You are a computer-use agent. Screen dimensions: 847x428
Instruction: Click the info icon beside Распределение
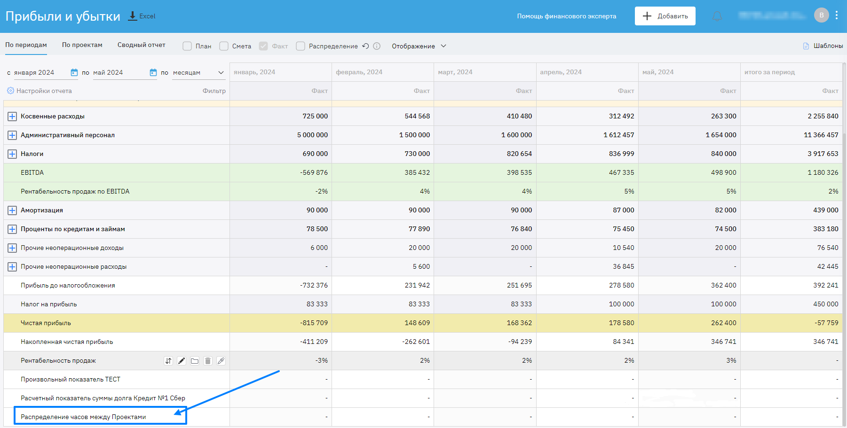377,46
